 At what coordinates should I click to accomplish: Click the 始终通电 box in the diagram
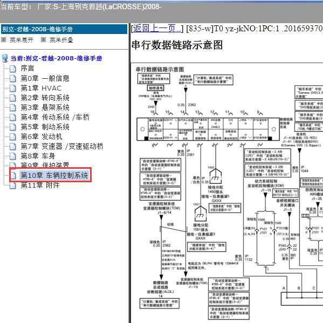[x=155, y=88]
